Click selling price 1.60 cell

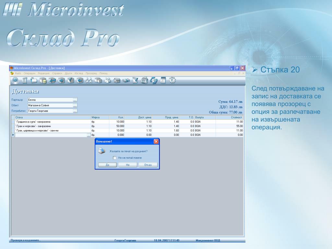pyautogui.click(x=166, y=131)
